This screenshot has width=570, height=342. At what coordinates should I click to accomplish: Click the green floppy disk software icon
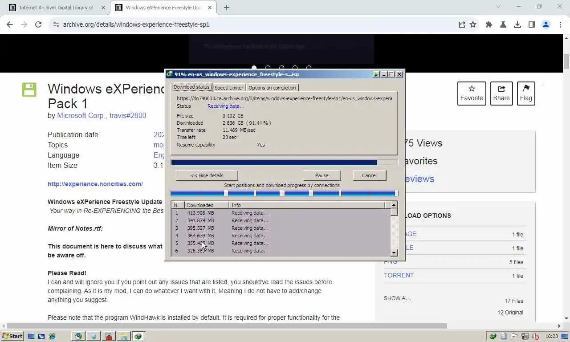click(x=29, y=90)
